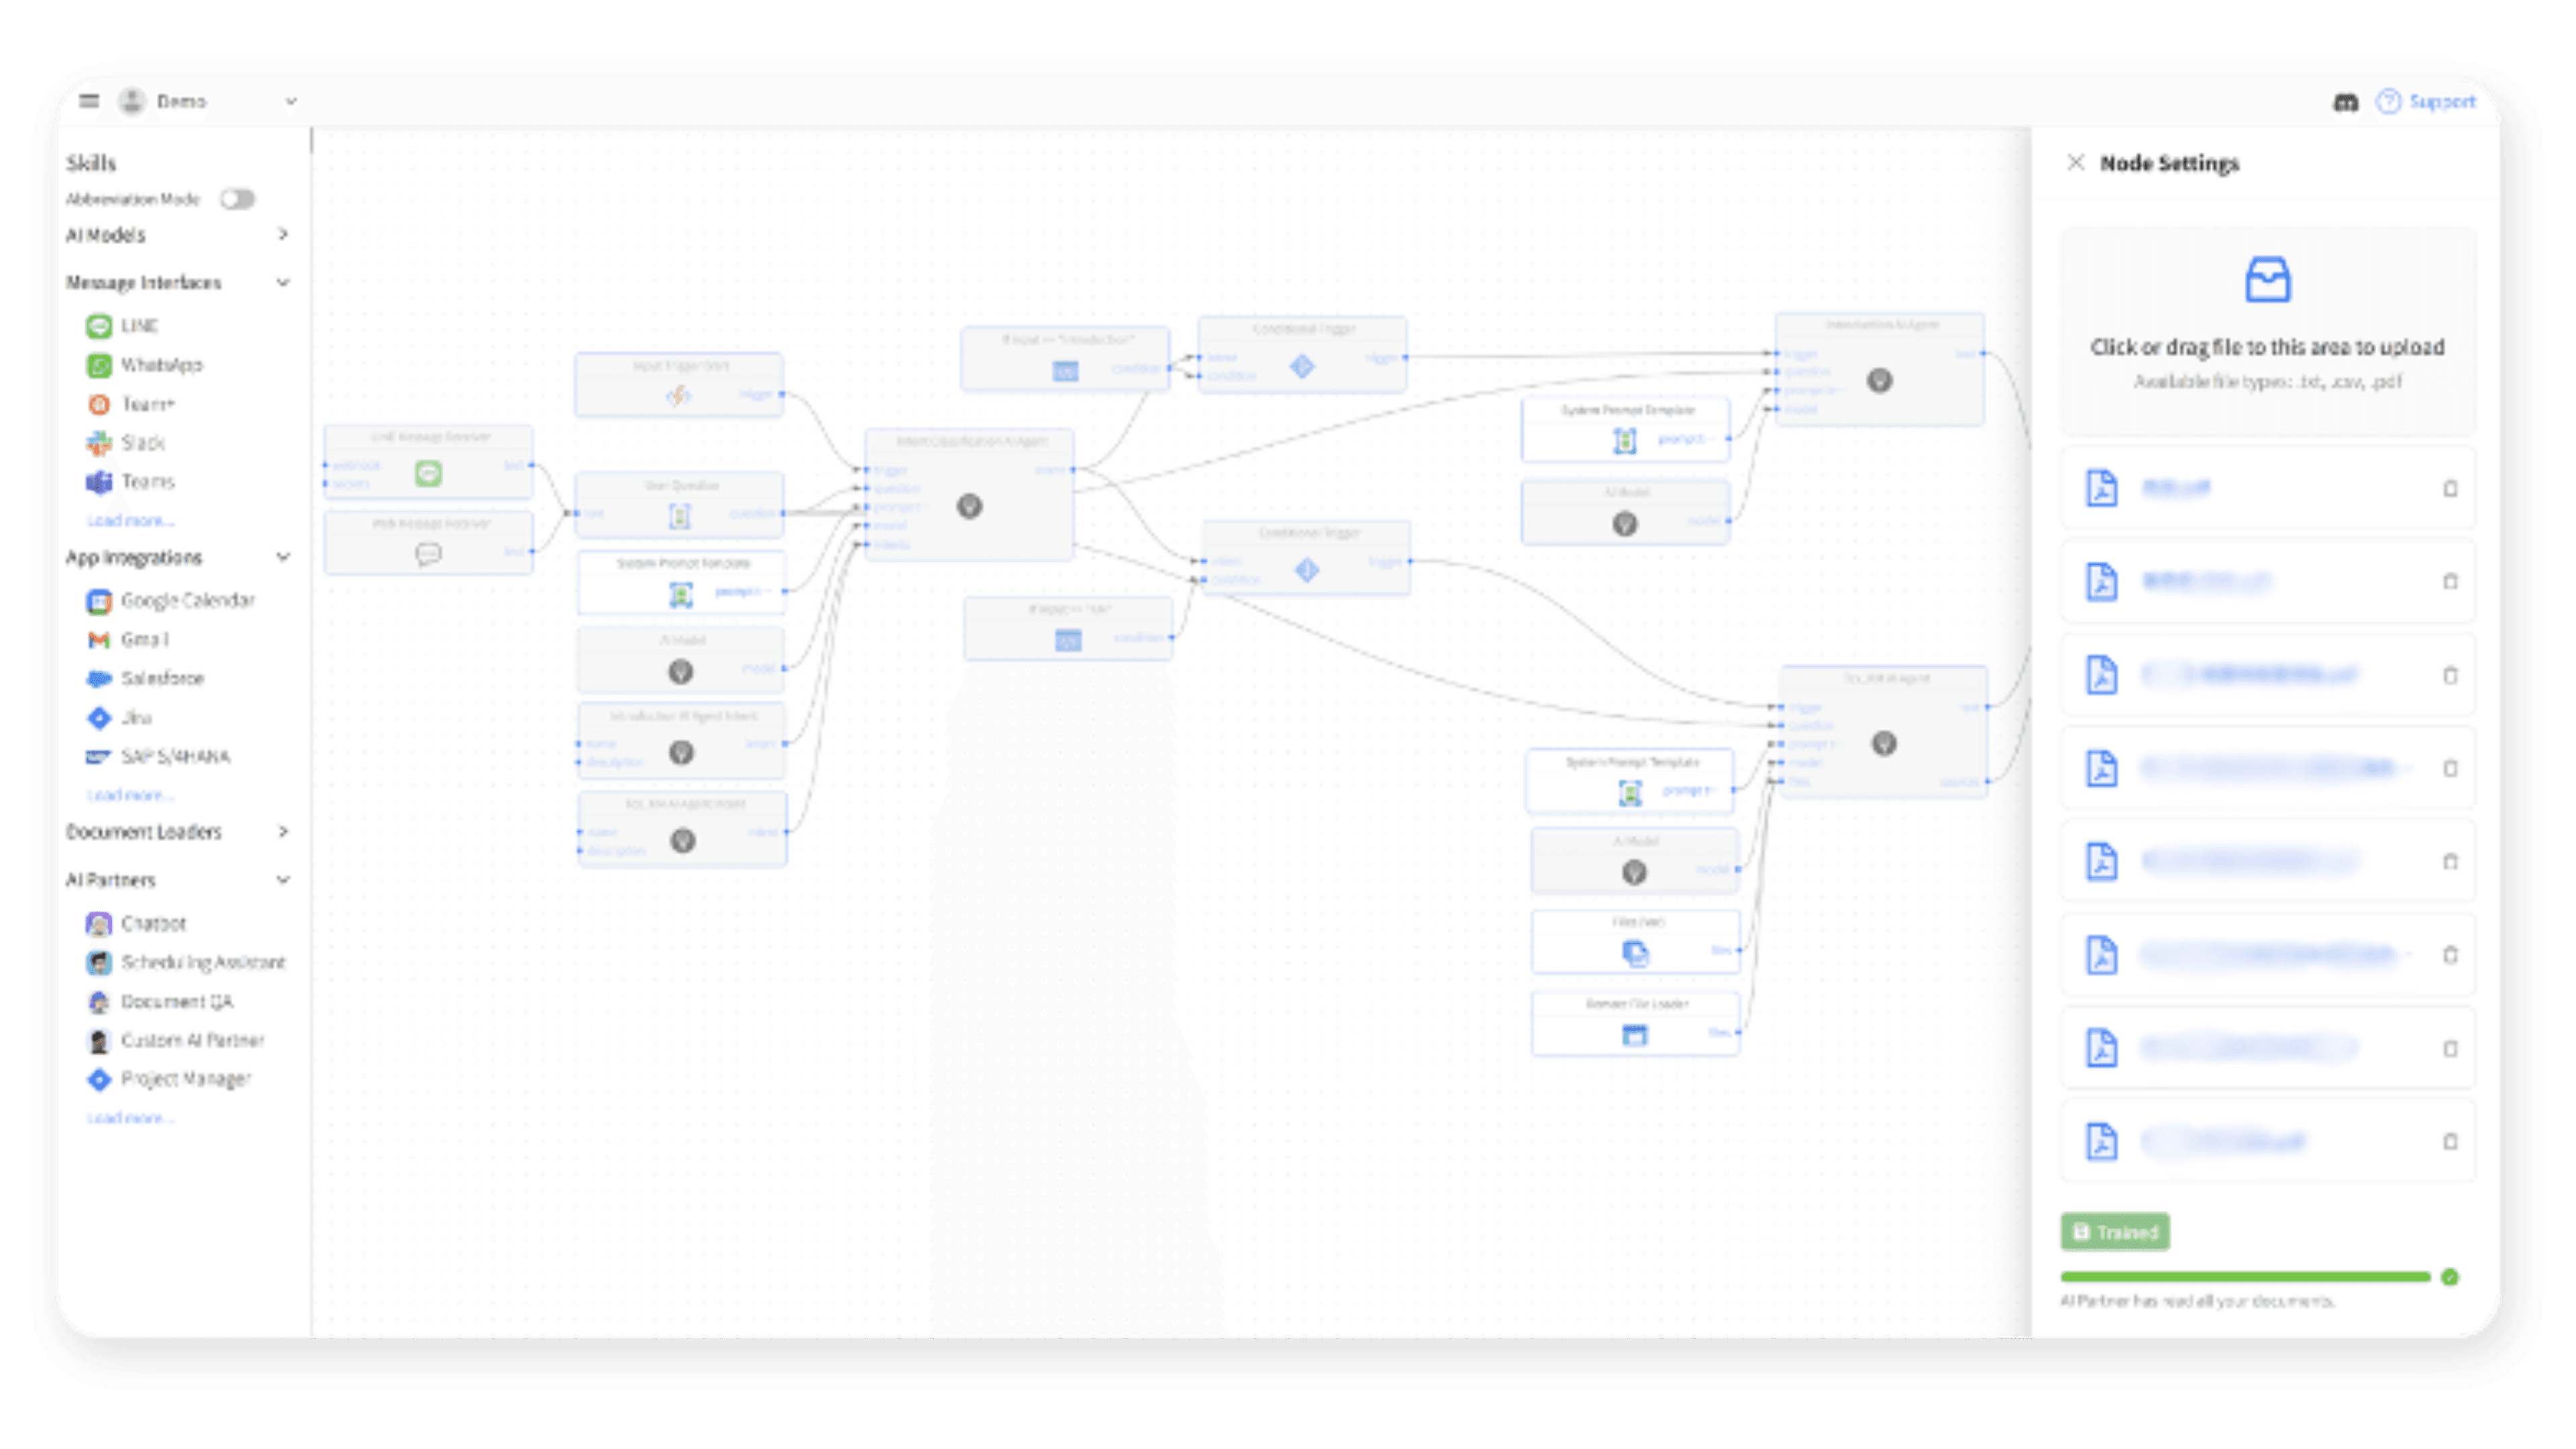Delete the bottommost uploaded PDF file
The image size is (2576, 1449).
coord(2450,1141)
